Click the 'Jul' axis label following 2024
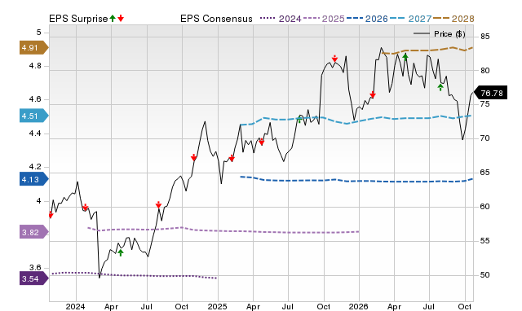Image resolution: width=522 pixels, height=311 pixels. pos(147,306)
